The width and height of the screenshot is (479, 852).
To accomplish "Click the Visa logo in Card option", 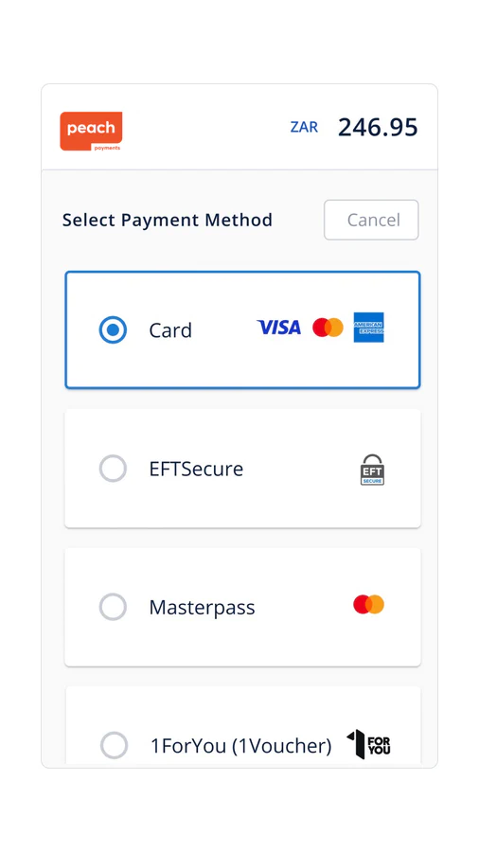I will [x=278, y=328].
